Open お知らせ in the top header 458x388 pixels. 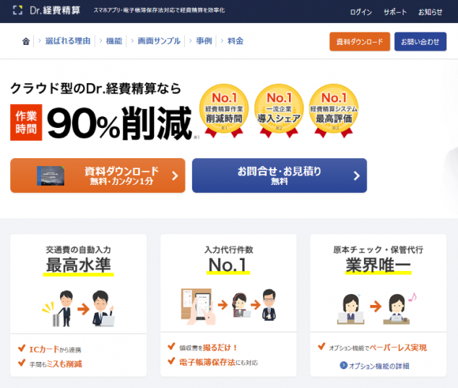point(431,12)
